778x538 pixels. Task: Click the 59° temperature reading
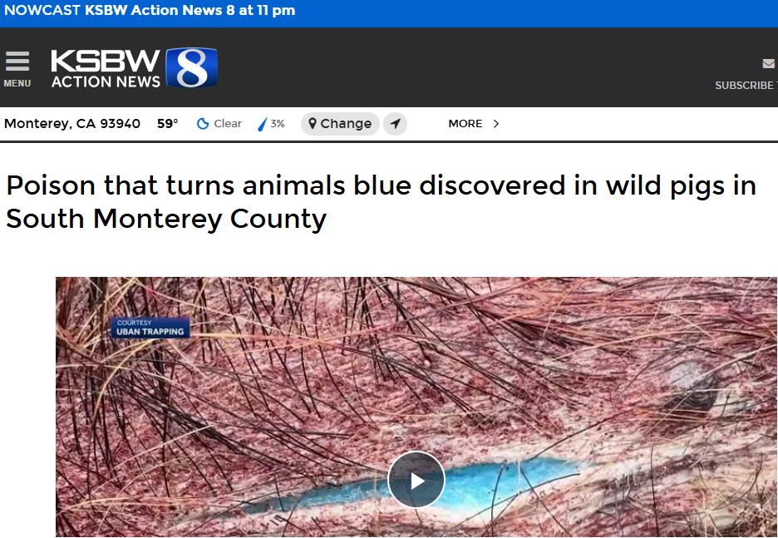(x=168, y=124)
